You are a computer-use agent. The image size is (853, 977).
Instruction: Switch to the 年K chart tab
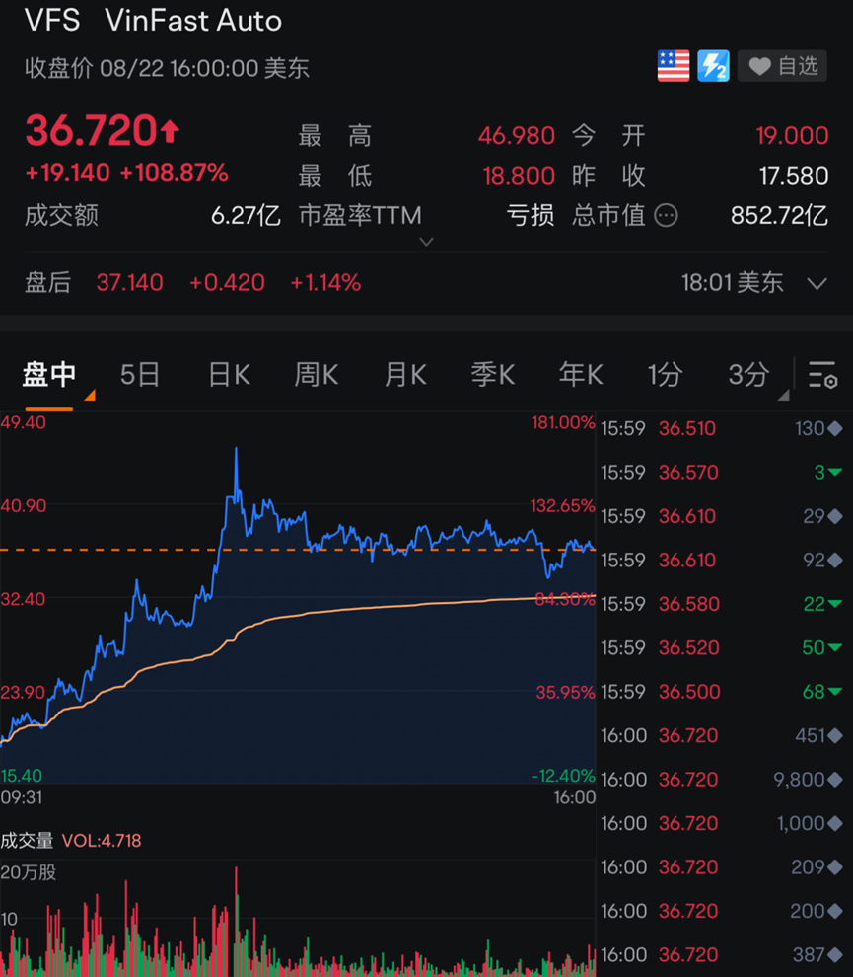tap(580, 374)
